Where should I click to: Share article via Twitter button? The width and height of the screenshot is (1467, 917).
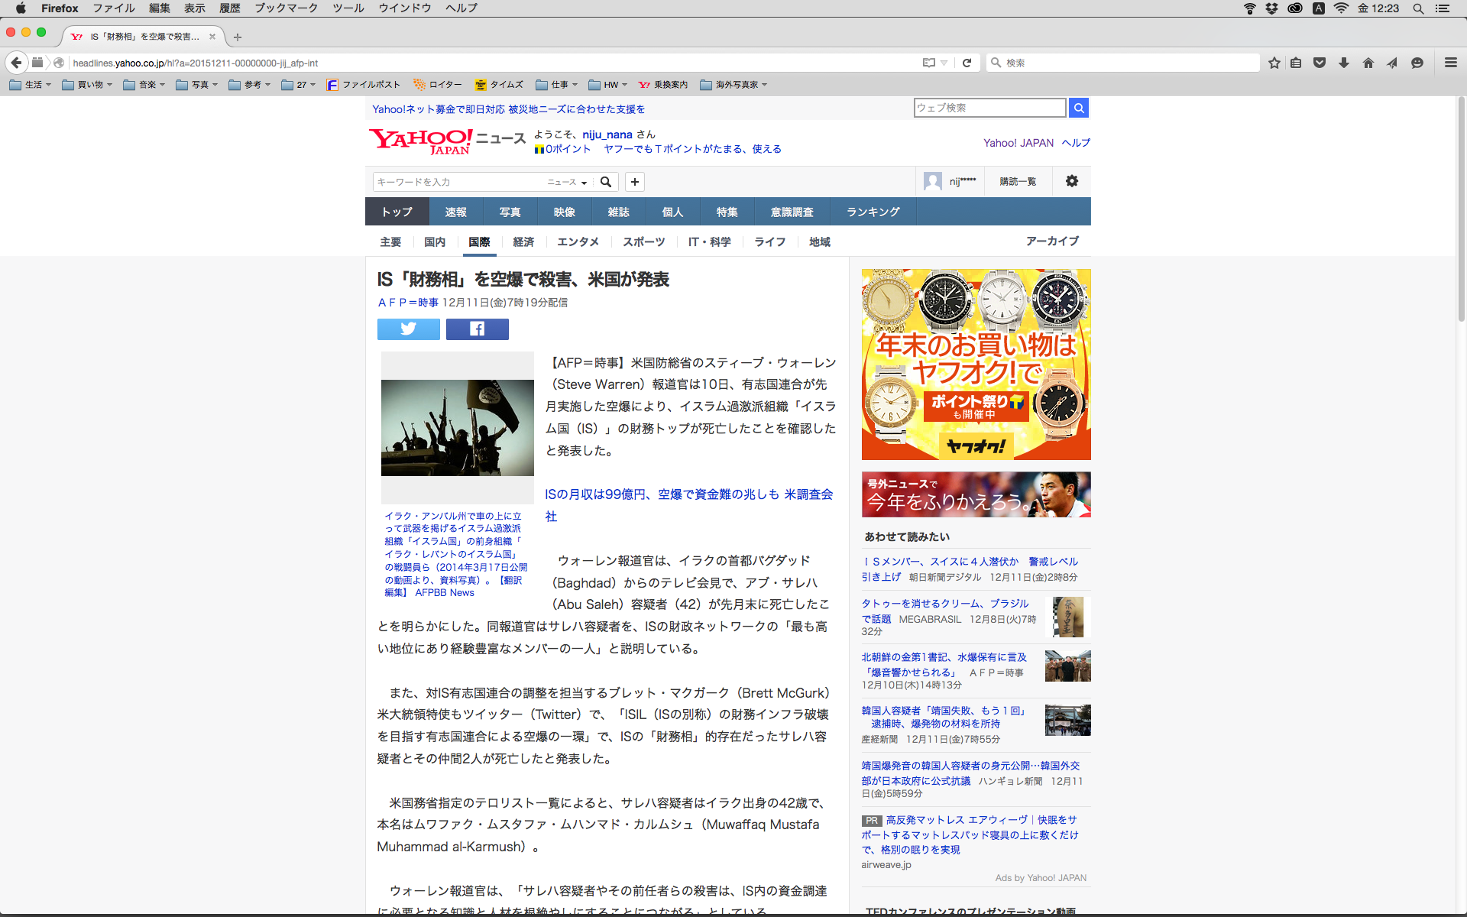pos(408,329)
